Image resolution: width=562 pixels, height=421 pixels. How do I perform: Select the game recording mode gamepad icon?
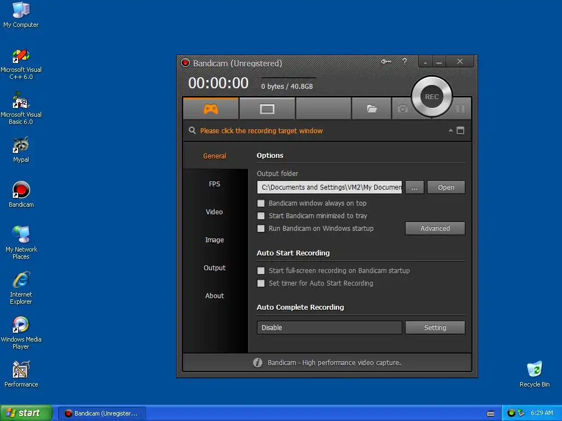pyautogui.click(x=211, y=109)
